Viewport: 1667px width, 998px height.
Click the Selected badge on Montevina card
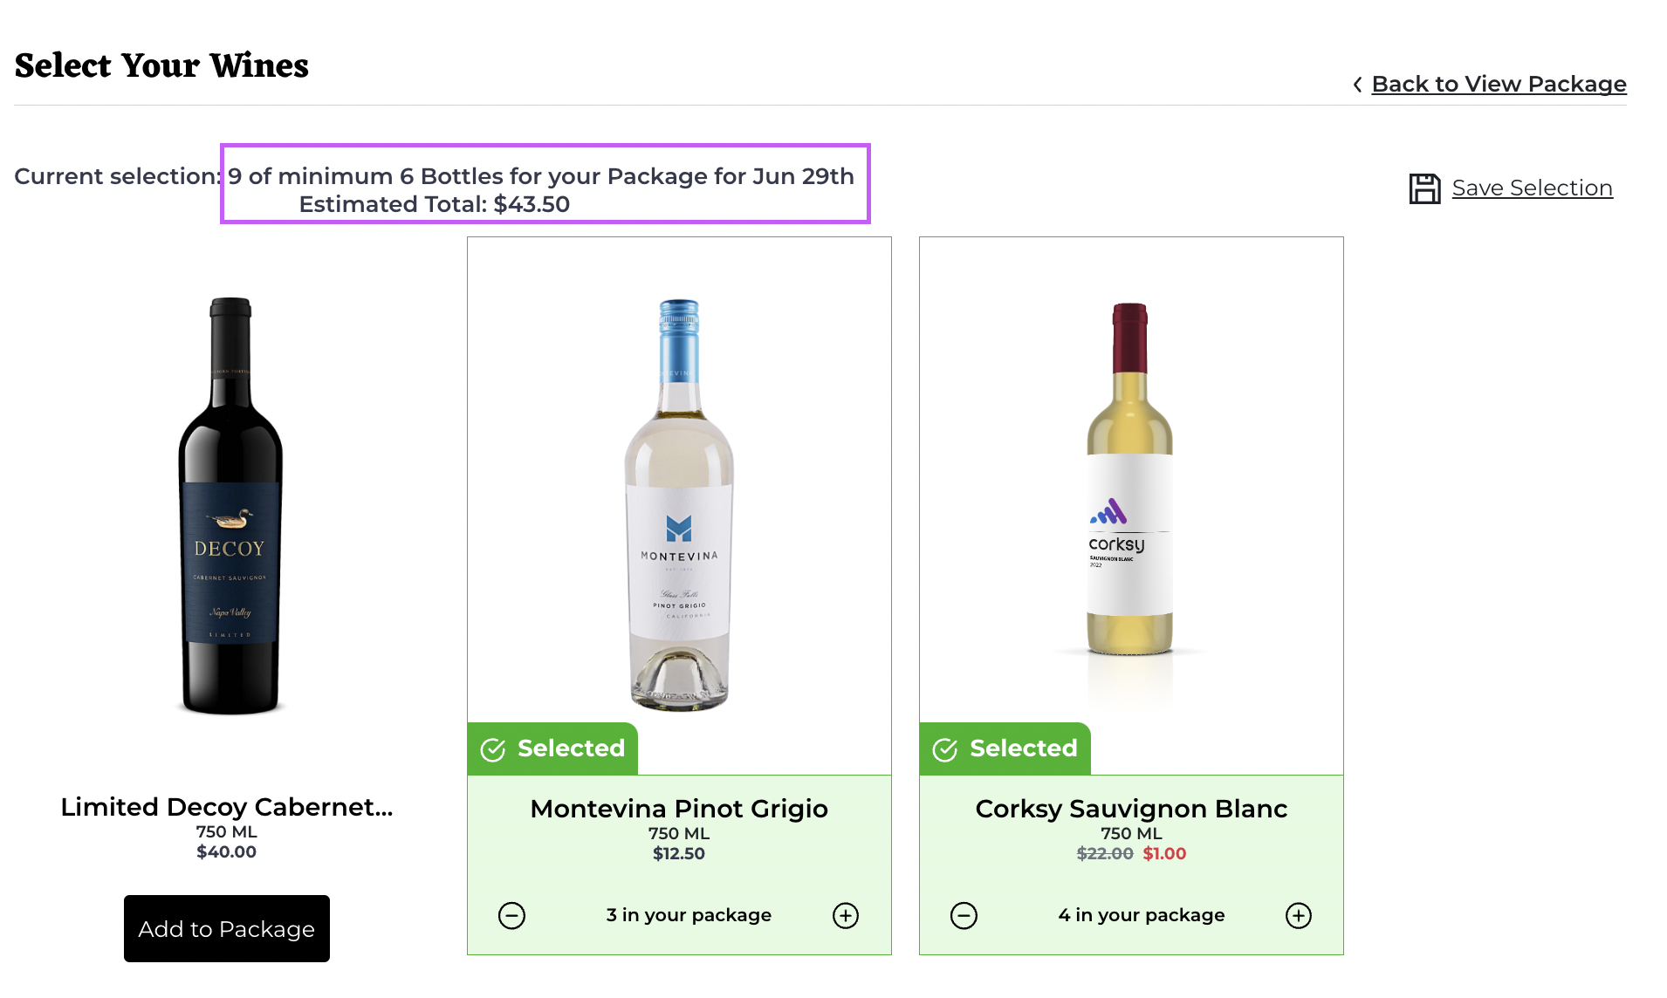coord(571,748)
